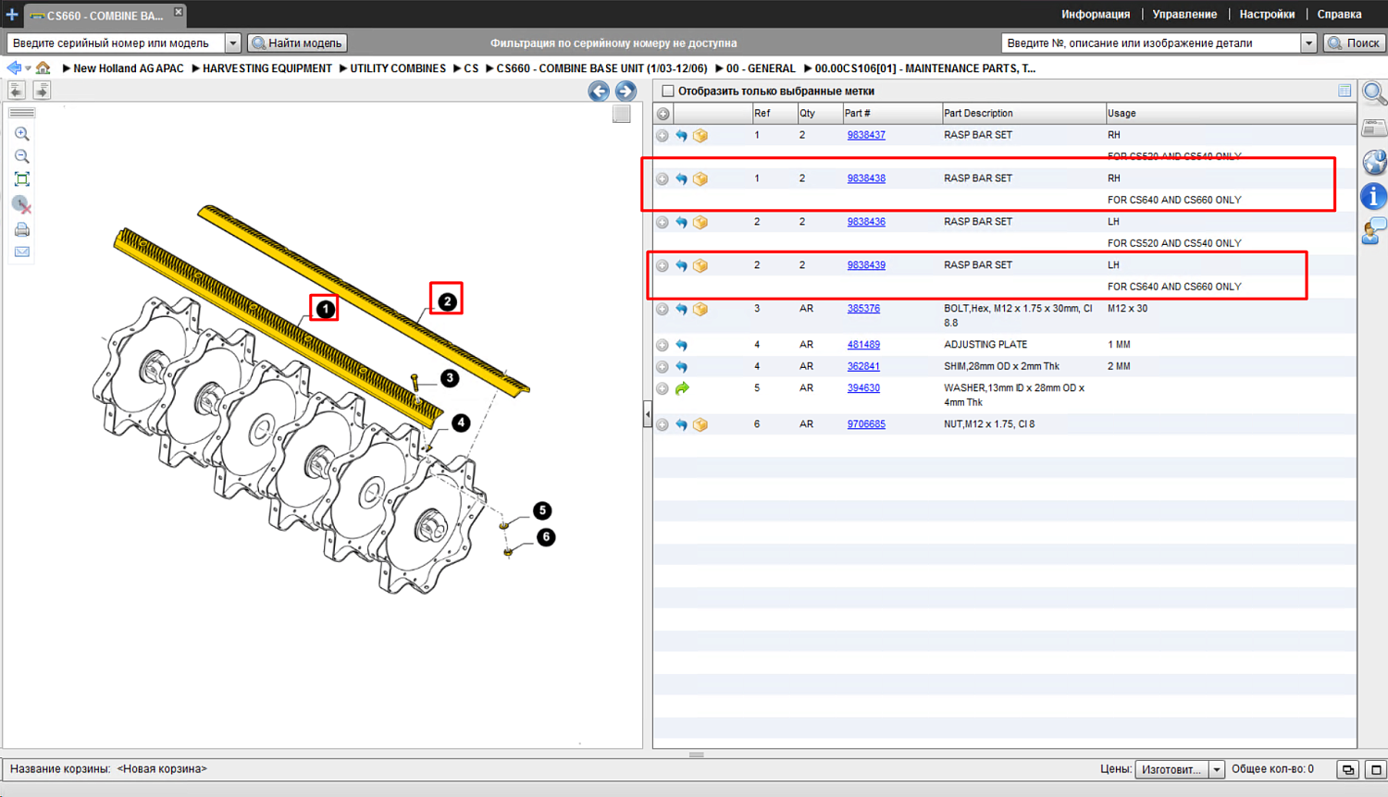
Task: Email the diagram via envelope icon
Action: (x=22, y=251)
